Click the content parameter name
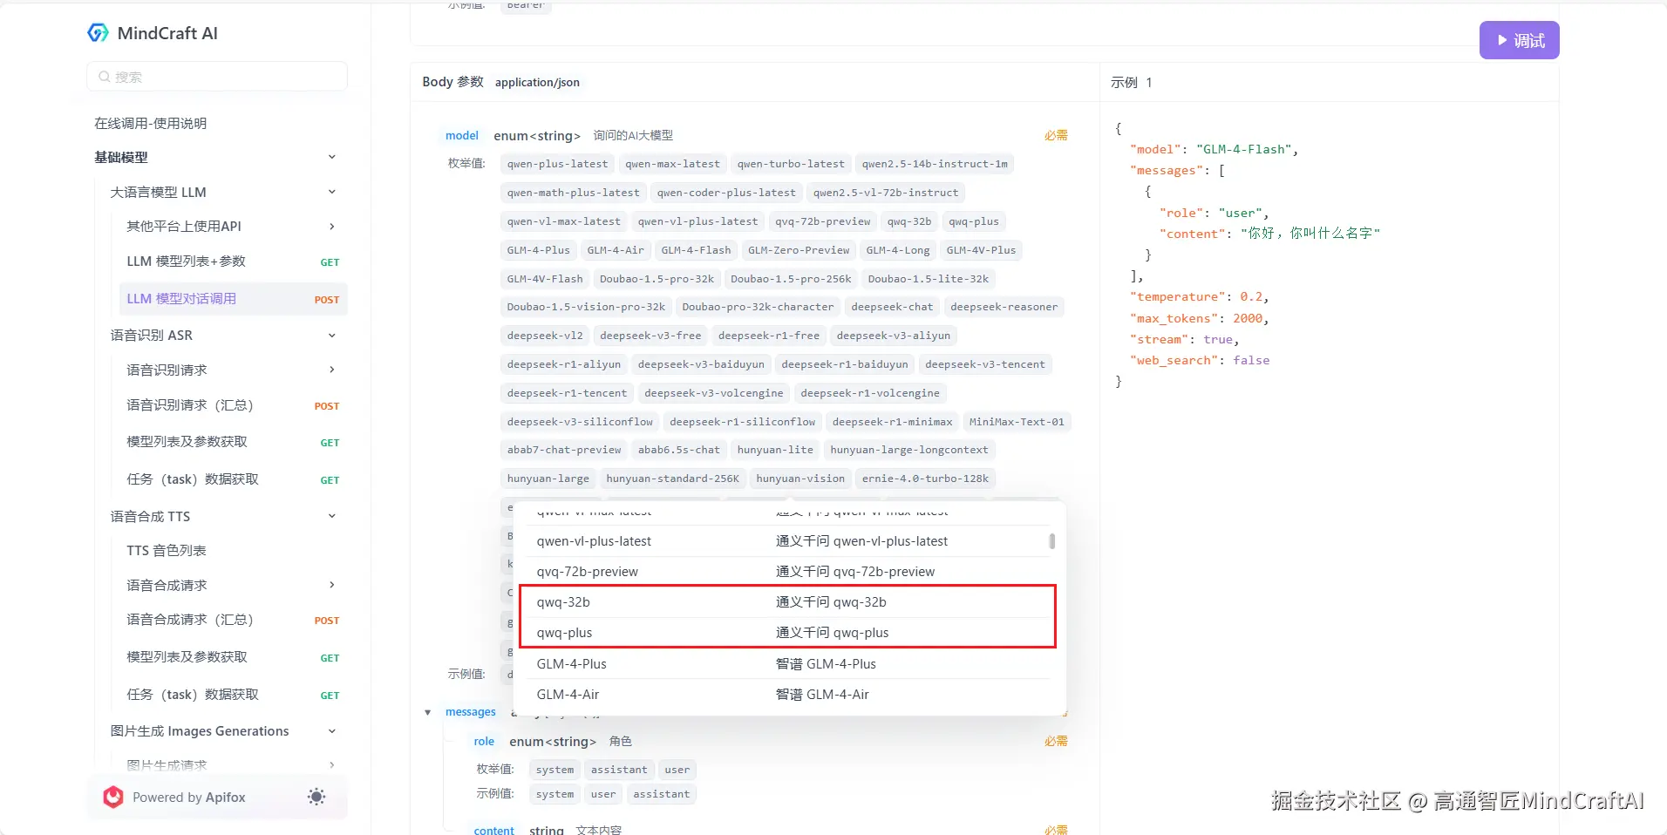1667x835 pixels. coord(493,830)
